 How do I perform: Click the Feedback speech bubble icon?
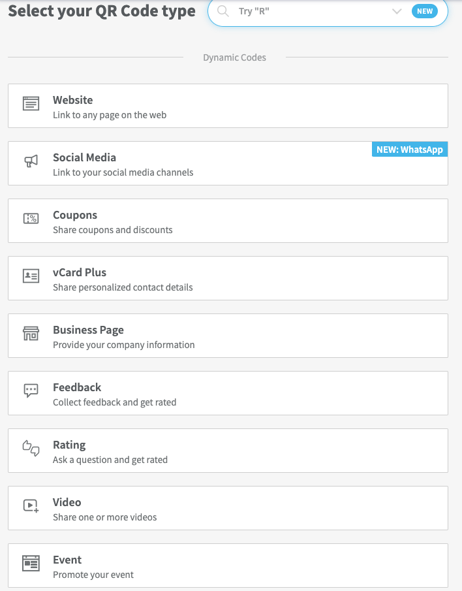31,391
